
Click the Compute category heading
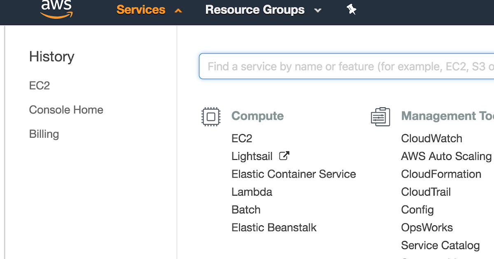pyautogui.click(x=257, y=116)
